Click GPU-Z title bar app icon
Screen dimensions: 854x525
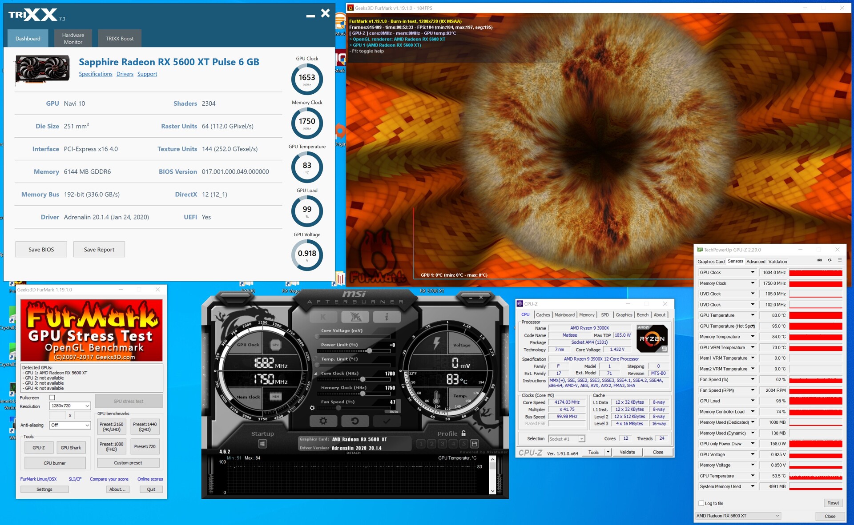(x=700, y=250)
